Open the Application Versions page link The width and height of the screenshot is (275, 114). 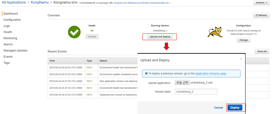click(x=211, y=74)
